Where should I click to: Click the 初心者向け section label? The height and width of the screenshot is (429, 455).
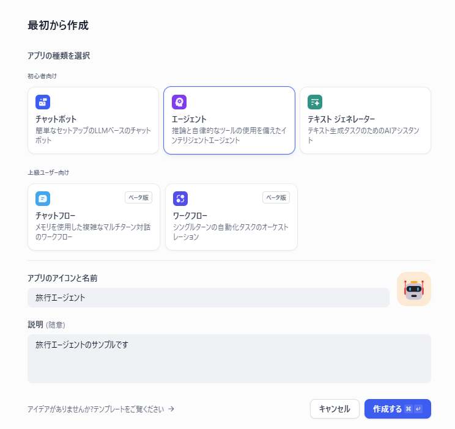(42, 76)
